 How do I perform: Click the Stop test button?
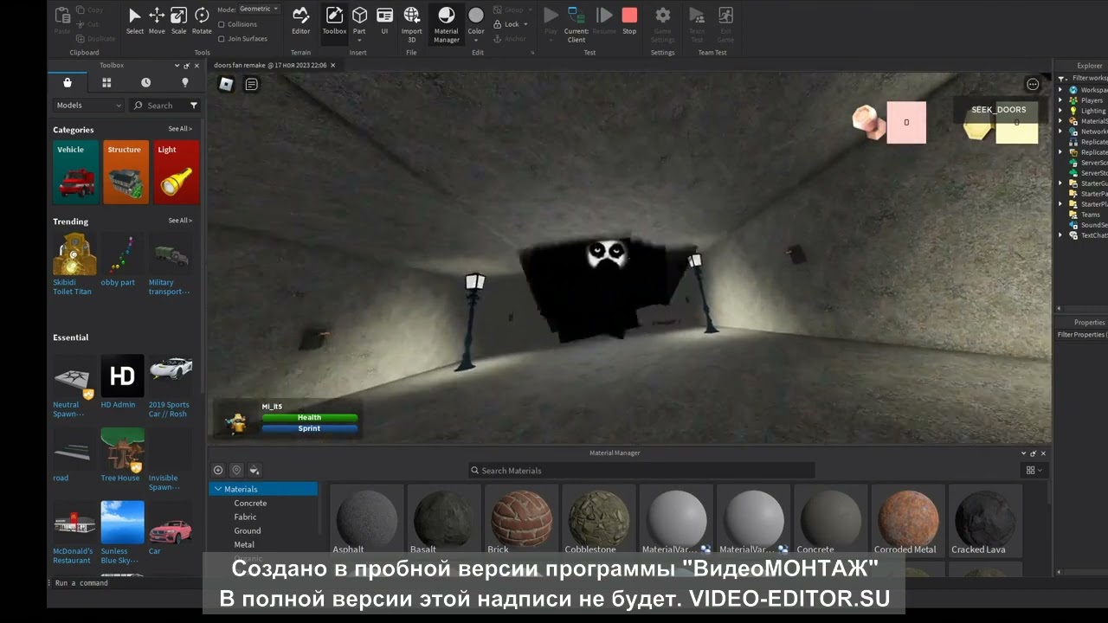click(x=629, y=21)
